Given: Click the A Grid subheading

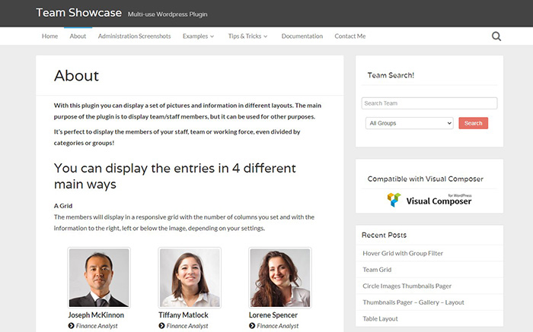Looking at the screenshot, I should 63,206.
